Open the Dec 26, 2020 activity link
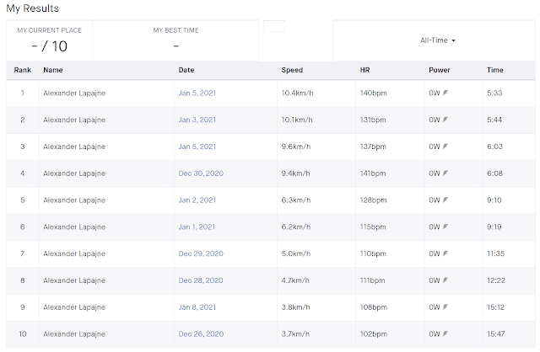The width and height of the screenshot is (540, 352). tap(200, 334)
